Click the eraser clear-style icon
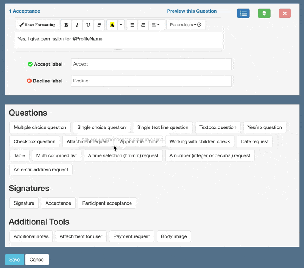 coord(99,25)
